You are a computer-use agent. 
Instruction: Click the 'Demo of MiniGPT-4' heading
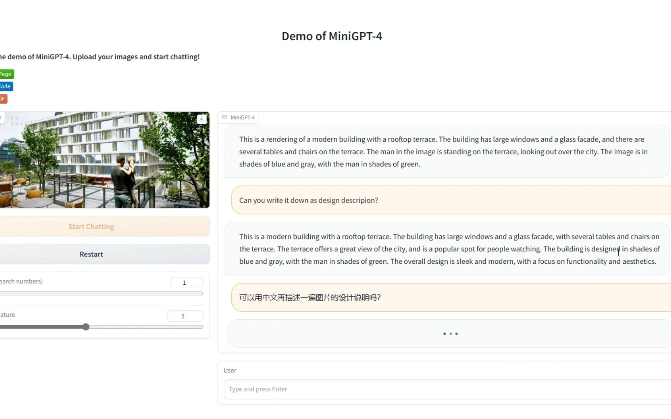coord(332,36)
